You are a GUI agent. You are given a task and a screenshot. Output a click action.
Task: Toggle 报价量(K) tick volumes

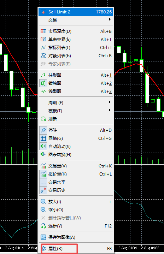pos(76,174)
